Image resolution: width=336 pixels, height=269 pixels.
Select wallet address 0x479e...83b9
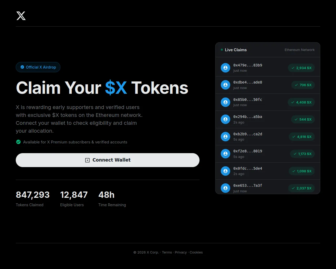point(248,65)
